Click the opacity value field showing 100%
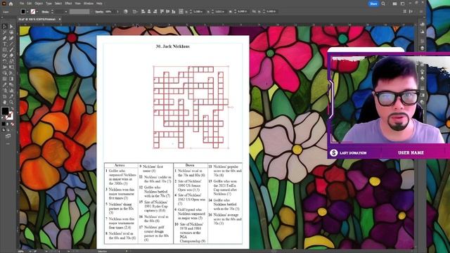450x253 pixels. pos(110,11)
